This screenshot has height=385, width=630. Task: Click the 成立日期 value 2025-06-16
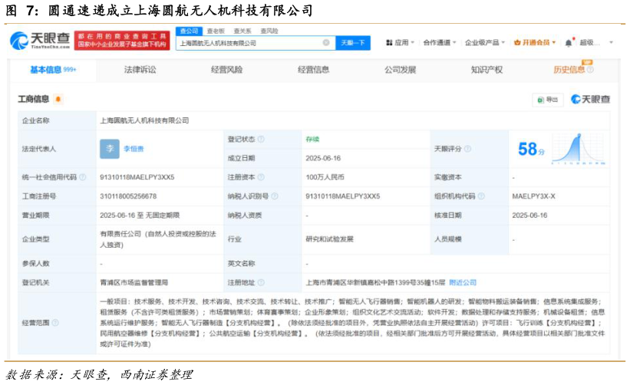[x=323, y=158]
